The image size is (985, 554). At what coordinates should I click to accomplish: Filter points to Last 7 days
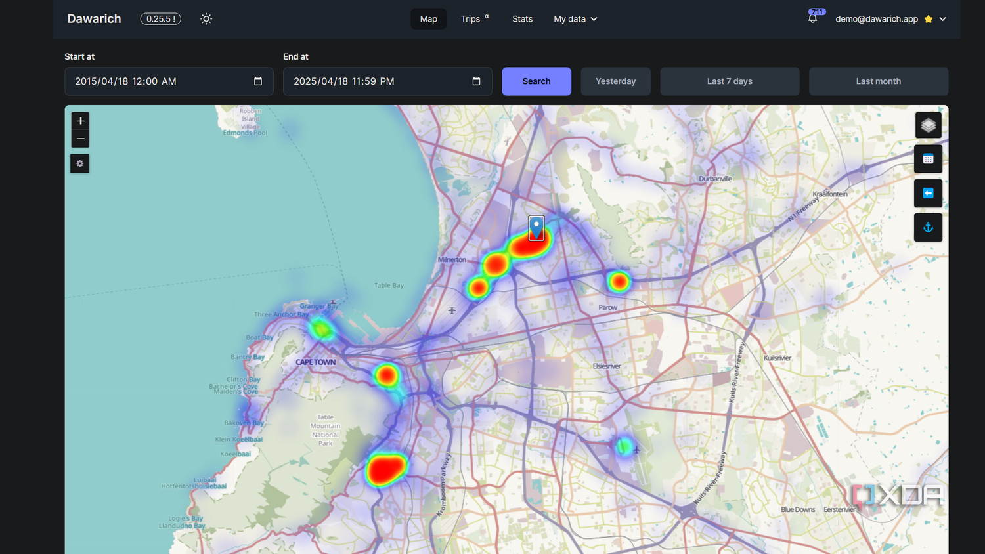[730, 81]
